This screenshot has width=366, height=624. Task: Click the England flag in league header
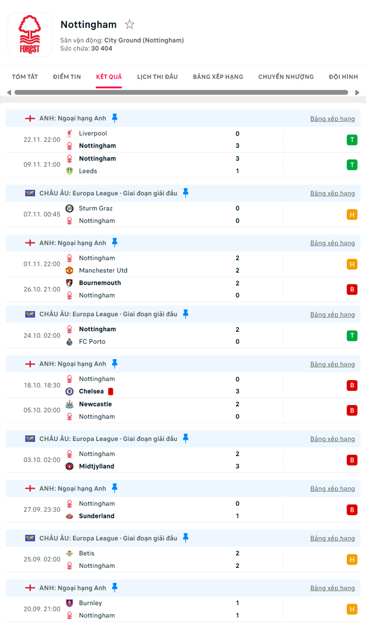pos(30,118)
